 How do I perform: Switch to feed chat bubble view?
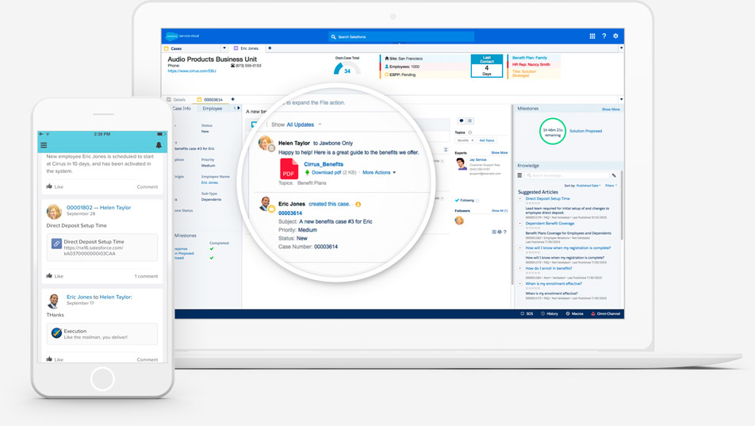click(462, 121)
